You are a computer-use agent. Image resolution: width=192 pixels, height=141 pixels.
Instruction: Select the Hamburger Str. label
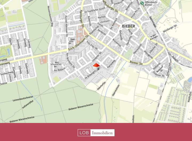tap(81, 19)
